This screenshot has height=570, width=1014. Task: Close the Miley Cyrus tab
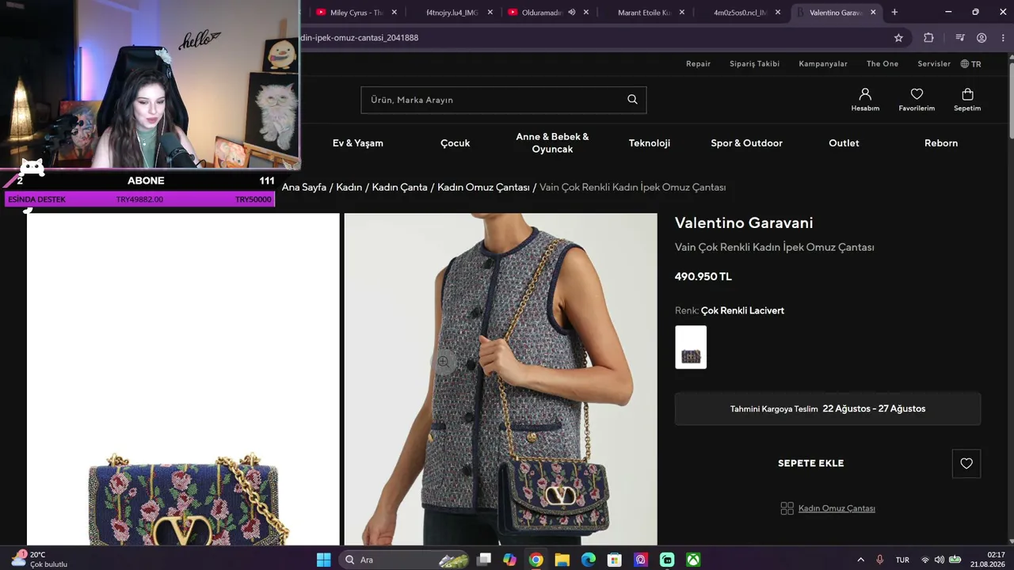pyautogui.click(x=394, y=13)
